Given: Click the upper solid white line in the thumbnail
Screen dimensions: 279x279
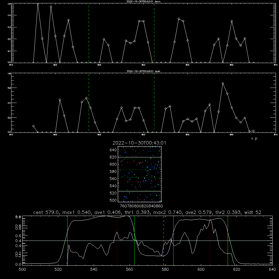Looking at the screenshot, I should pos(139,157).
